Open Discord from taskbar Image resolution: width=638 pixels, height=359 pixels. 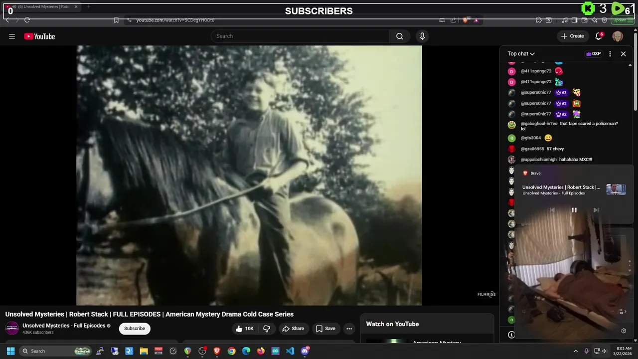[305, 351]
